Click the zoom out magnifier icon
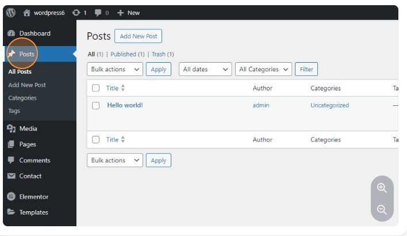This screenshot has width=407, height=236. coord(382,210)
